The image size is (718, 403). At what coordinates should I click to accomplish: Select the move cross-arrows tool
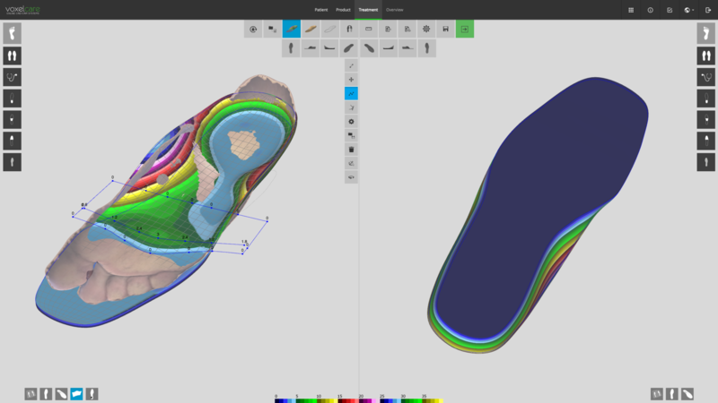coord(351,80)
